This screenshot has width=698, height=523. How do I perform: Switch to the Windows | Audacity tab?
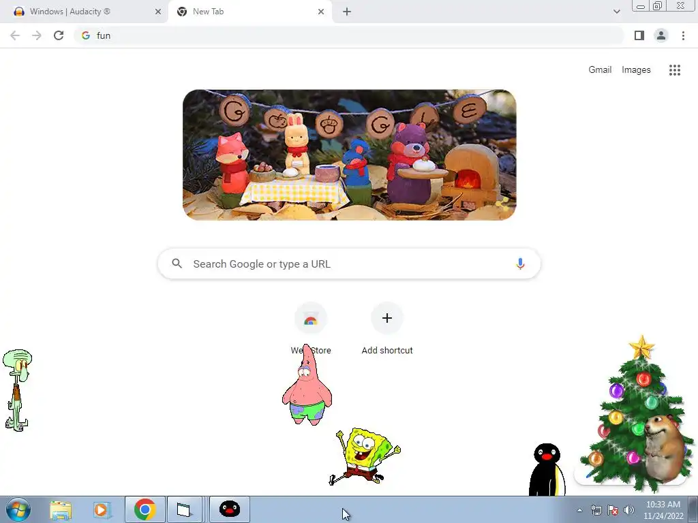coord(85,12)
